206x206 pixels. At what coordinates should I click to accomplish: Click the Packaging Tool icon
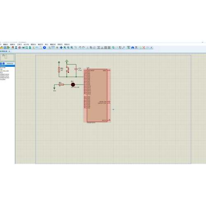point(120,48)
